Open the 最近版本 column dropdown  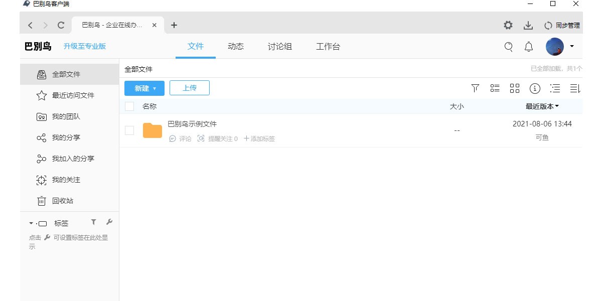[x=542, y=106]
